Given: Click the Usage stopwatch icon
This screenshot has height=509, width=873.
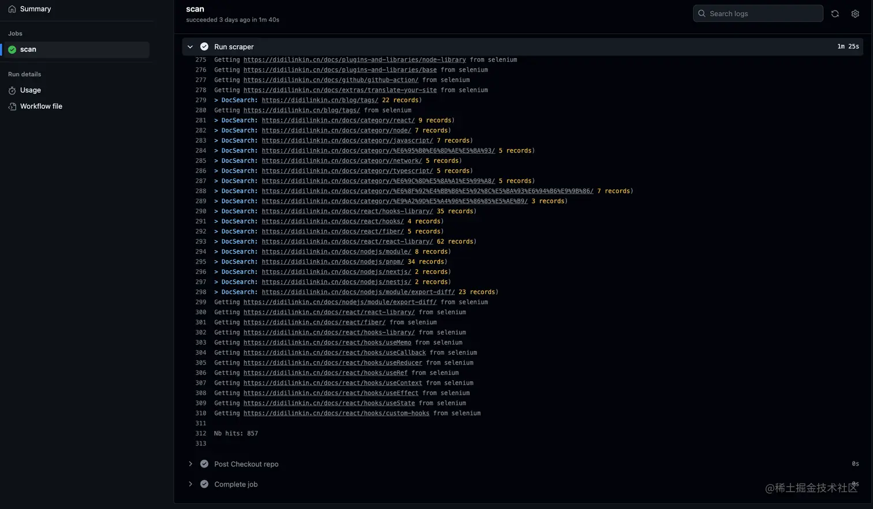Looking at the screenshot, I should click(12, 90).
